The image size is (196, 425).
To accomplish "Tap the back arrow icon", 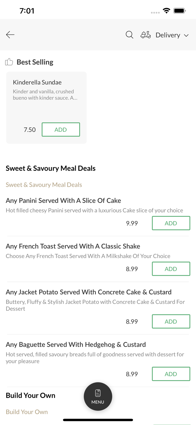I will pyautogui.click(x=10, y=35).
